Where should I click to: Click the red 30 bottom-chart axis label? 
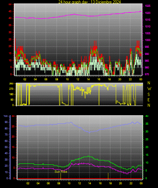(x=13, y=116)
